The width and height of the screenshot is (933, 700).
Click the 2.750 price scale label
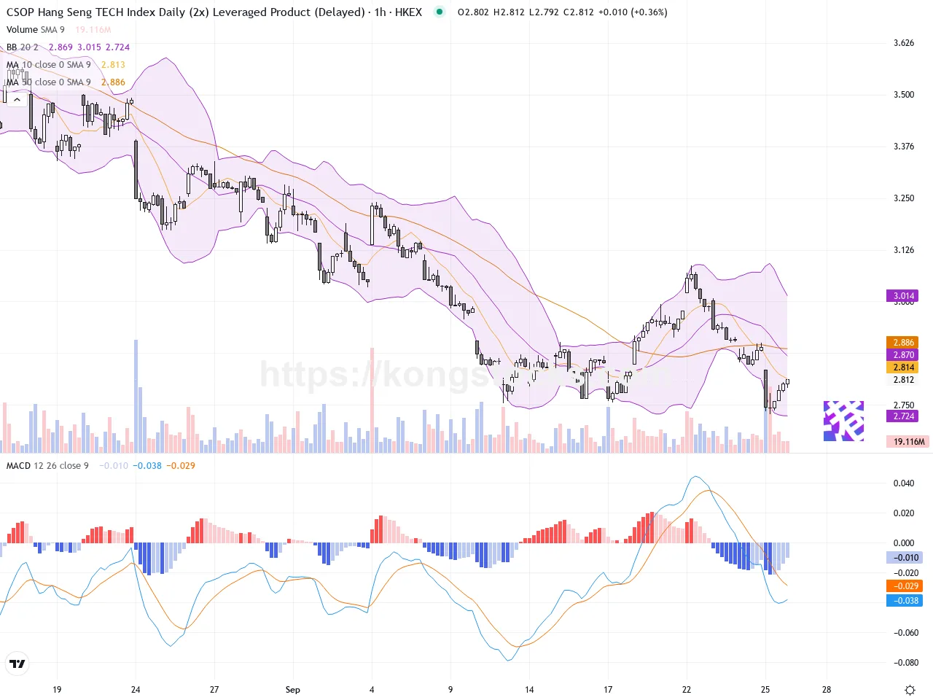904,405
